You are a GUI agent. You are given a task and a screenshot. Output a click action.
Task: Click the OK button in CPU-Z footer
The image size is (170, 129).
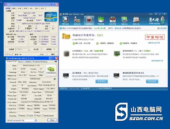[x=53, y=54]
